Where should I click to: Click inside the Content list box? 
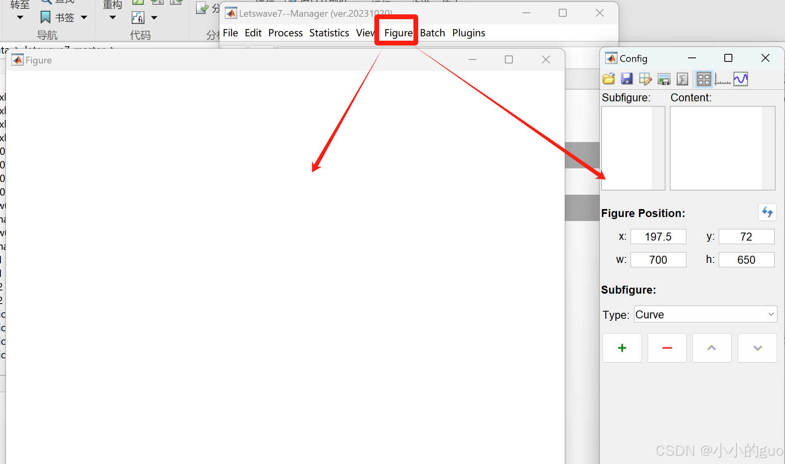[723, 148]
